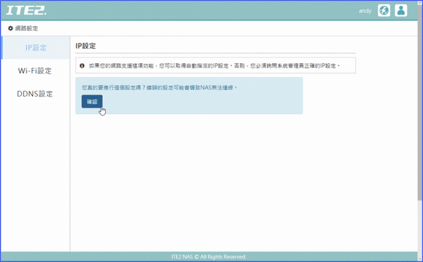Screen dimensions: 423x262
Task: Click the andy username in the header
Action: 365,11
